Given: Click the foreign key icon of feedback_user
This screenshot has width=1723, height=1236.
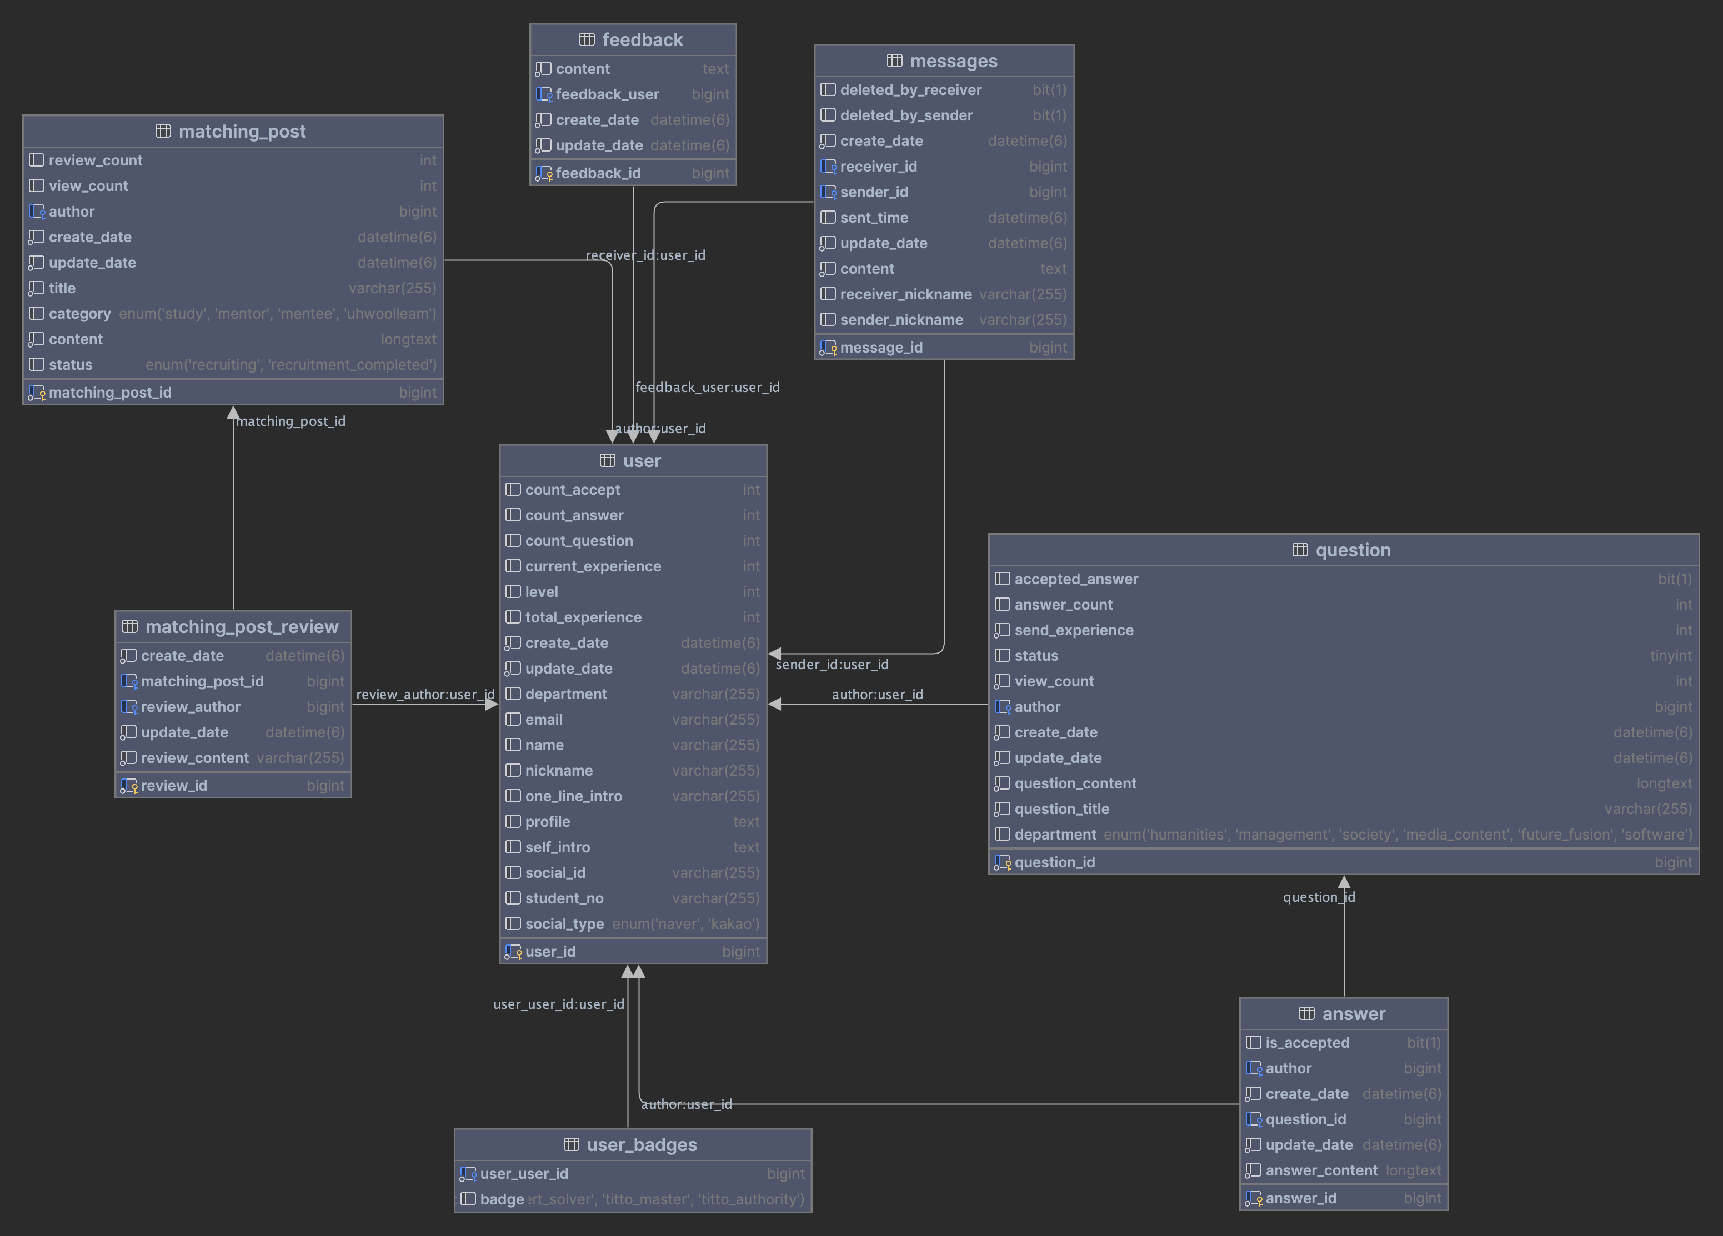Looking at the screenshot, I should tap(544, 94).
